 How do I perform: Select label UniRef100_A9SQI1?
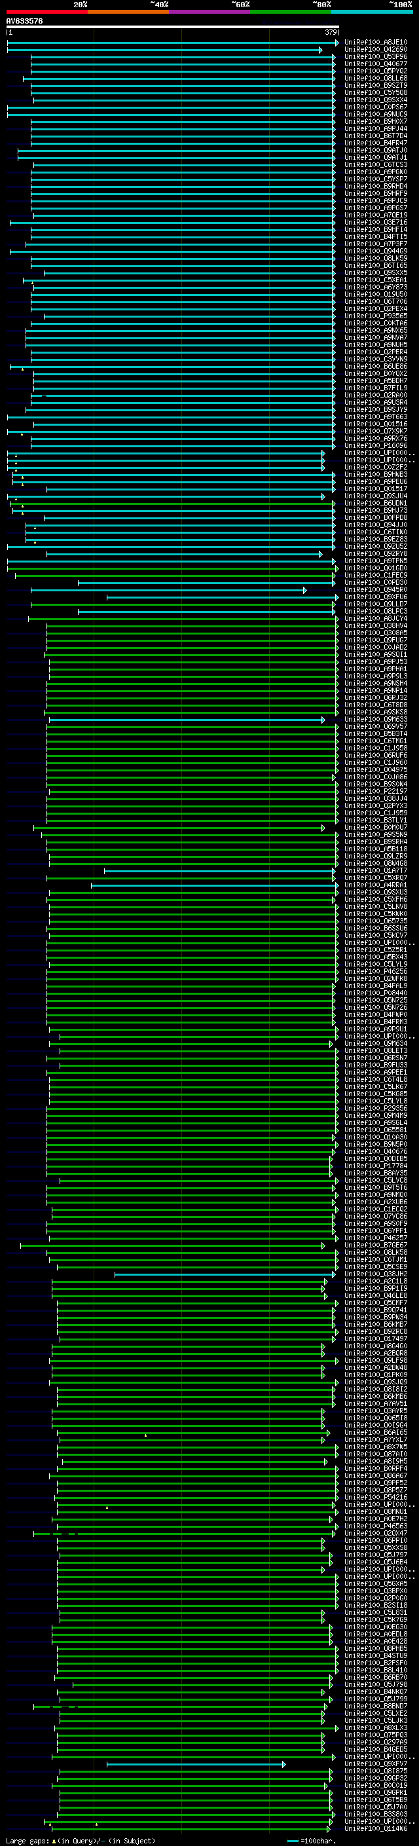click(x=376, y=655)
